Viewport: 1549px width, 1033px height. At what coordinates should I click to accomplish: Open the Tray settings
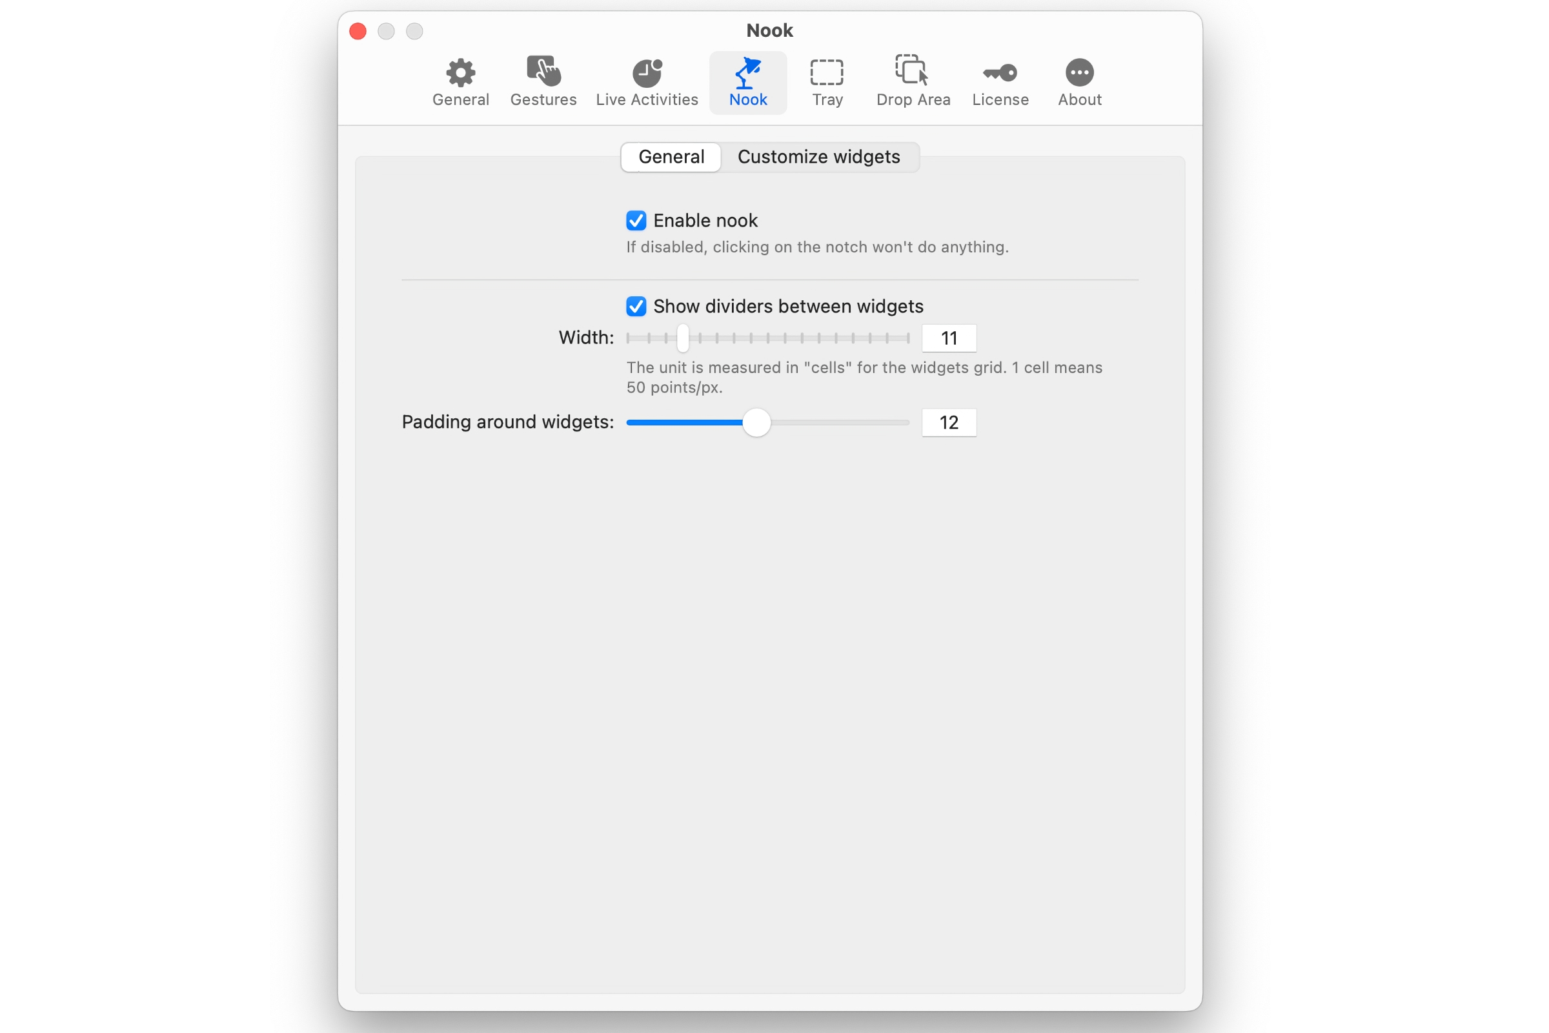point(827,81)
